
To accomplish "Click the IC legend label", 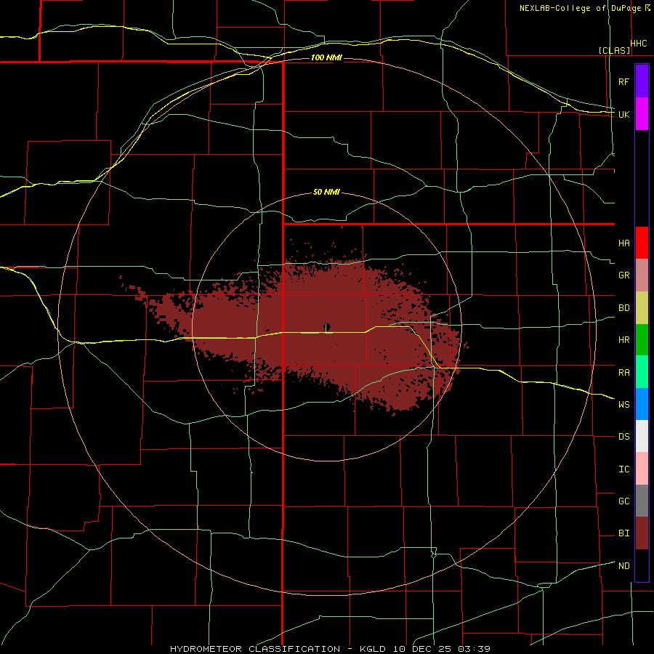I will [x=623, y=469].
